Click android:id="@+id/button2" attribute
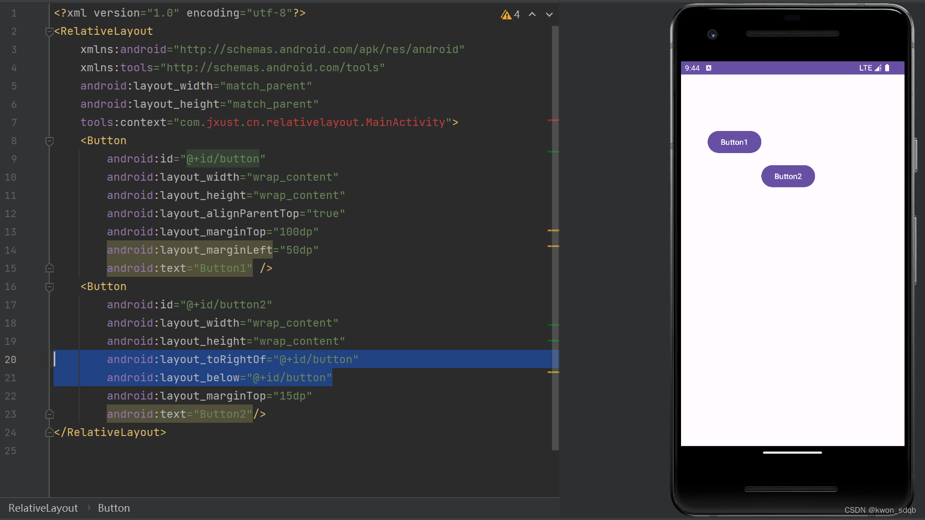The width and height of the screenshot is (925, 520). pos(189,305)
